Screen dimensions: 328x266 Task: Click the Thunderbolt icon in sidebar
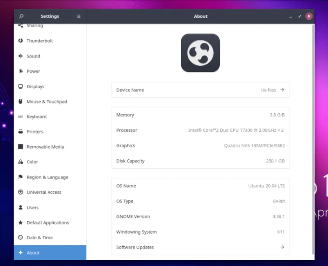[x=20, y=41]
